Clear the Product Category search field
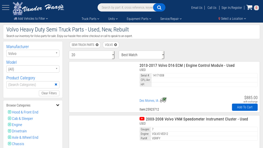 56,85
